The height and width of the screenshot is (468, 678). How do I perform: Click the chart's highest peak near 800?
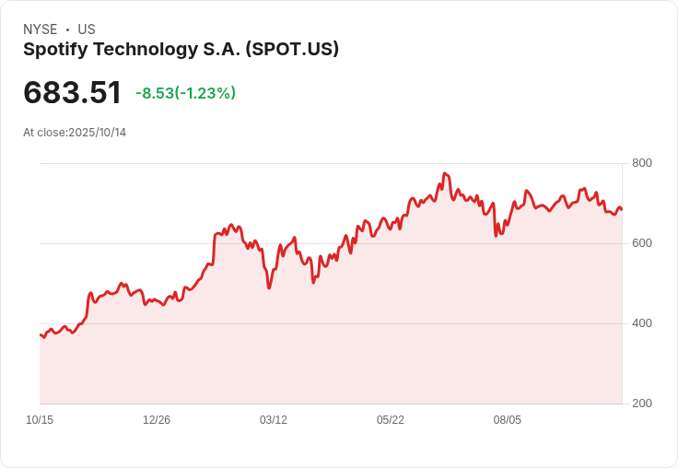pos(445,173)
